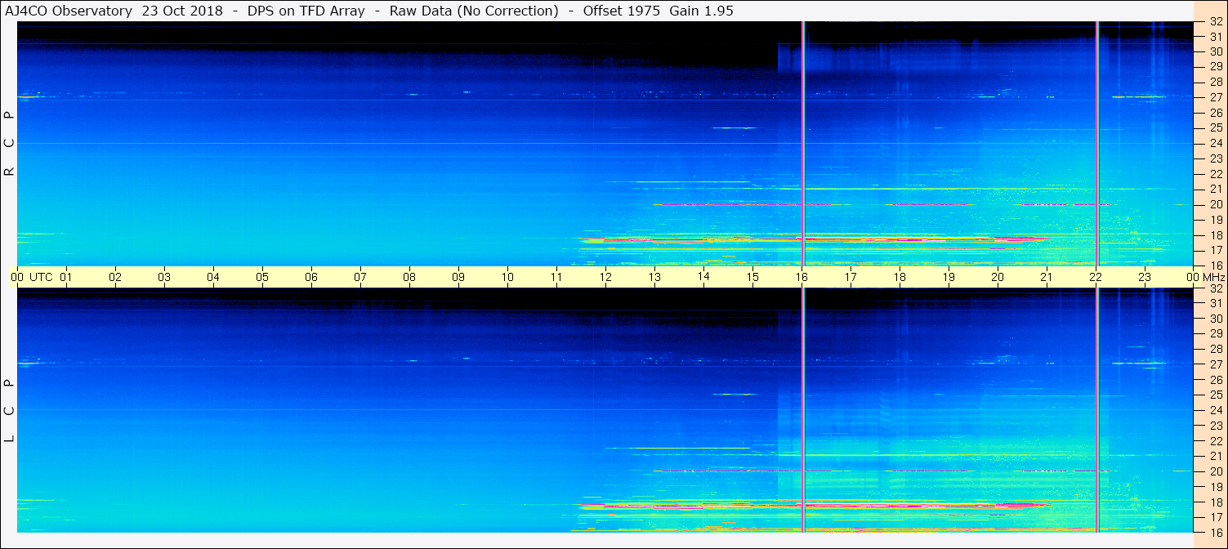Click 'DPS on TFD Array' in header

305,11
